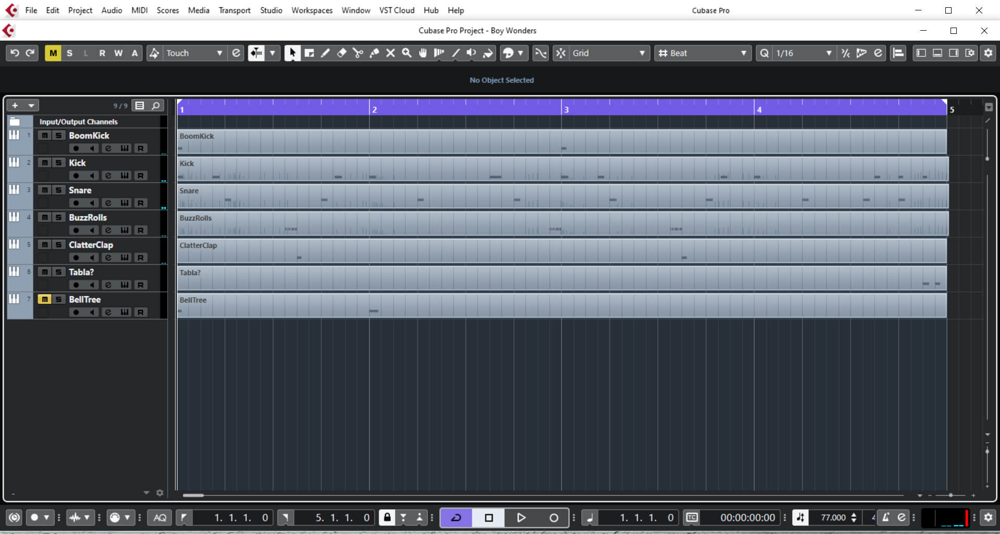The image size is (1000, 534).
Task: Open the 1/16 quantize preset dropdown
Action: pos(804,53)
